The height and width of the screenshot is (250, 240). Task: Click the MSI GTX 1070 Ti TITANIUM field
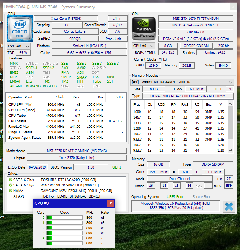(196, 18)
